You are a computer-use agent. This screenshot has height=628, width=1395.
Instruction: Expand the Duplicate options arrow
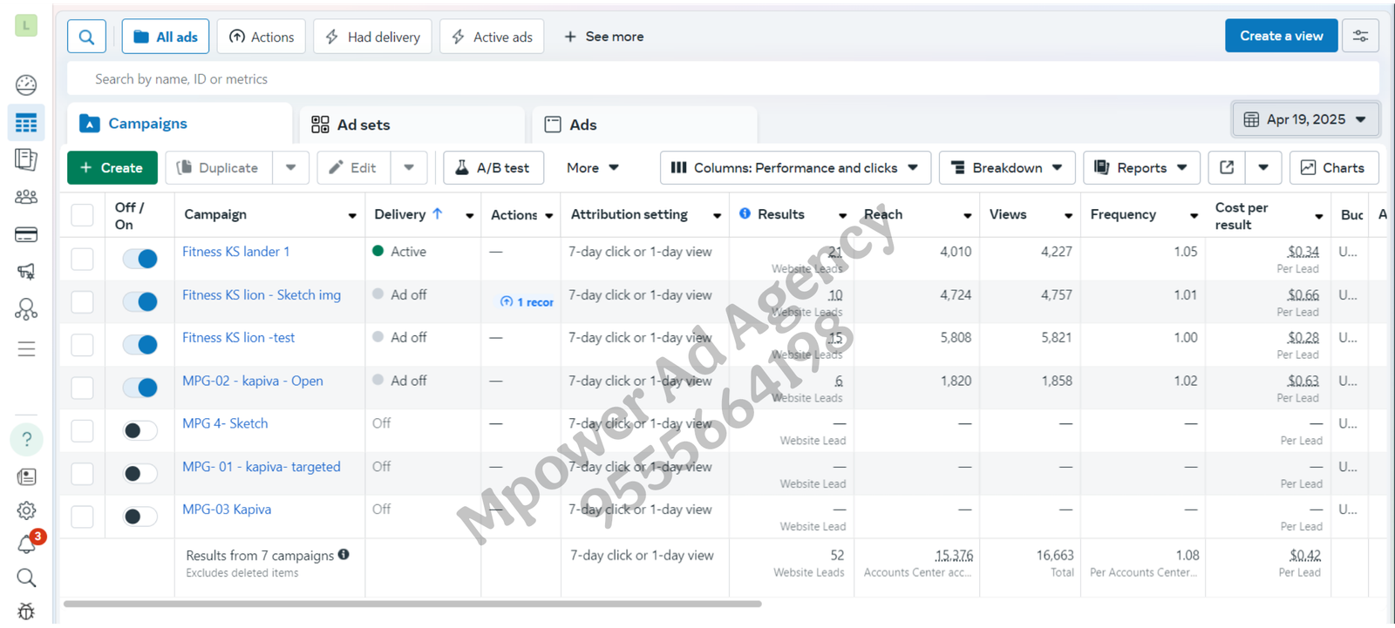[x=291, y=167]
